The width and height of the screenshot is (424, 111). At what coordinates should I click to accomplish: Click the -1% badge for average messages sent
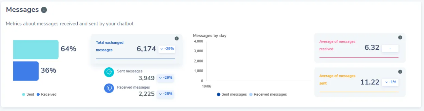point(390,82)
